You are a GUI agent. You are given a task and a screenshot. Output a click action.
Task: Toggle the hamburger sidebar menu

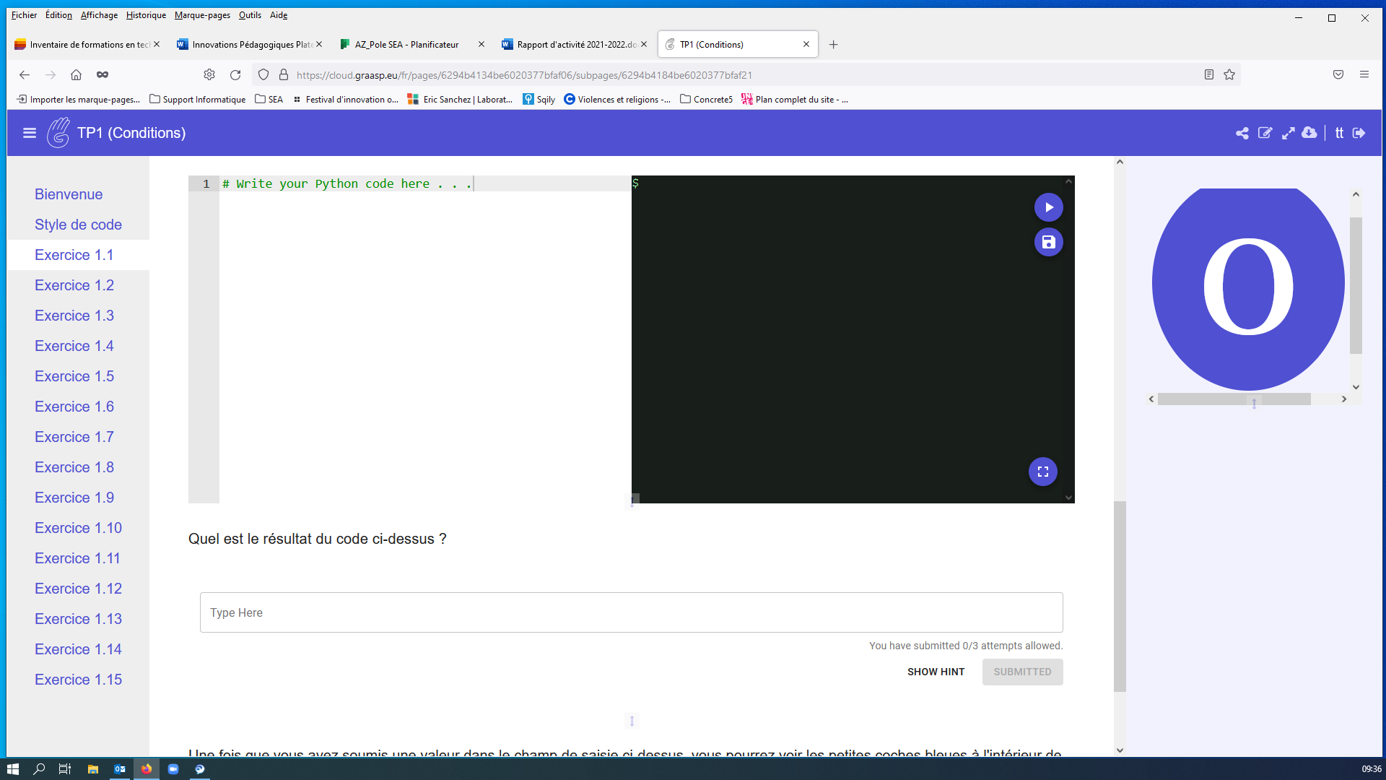pyautogui.click(x=30, y=133)
